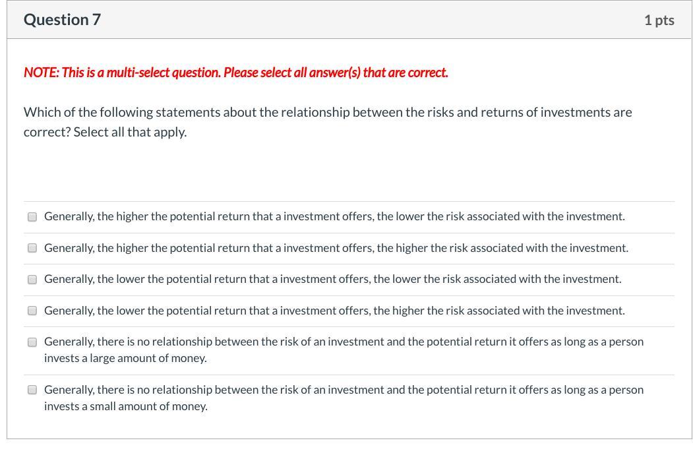Click the 'Select all that apply' sentence
693x455 pixels.
coord(131,132)
